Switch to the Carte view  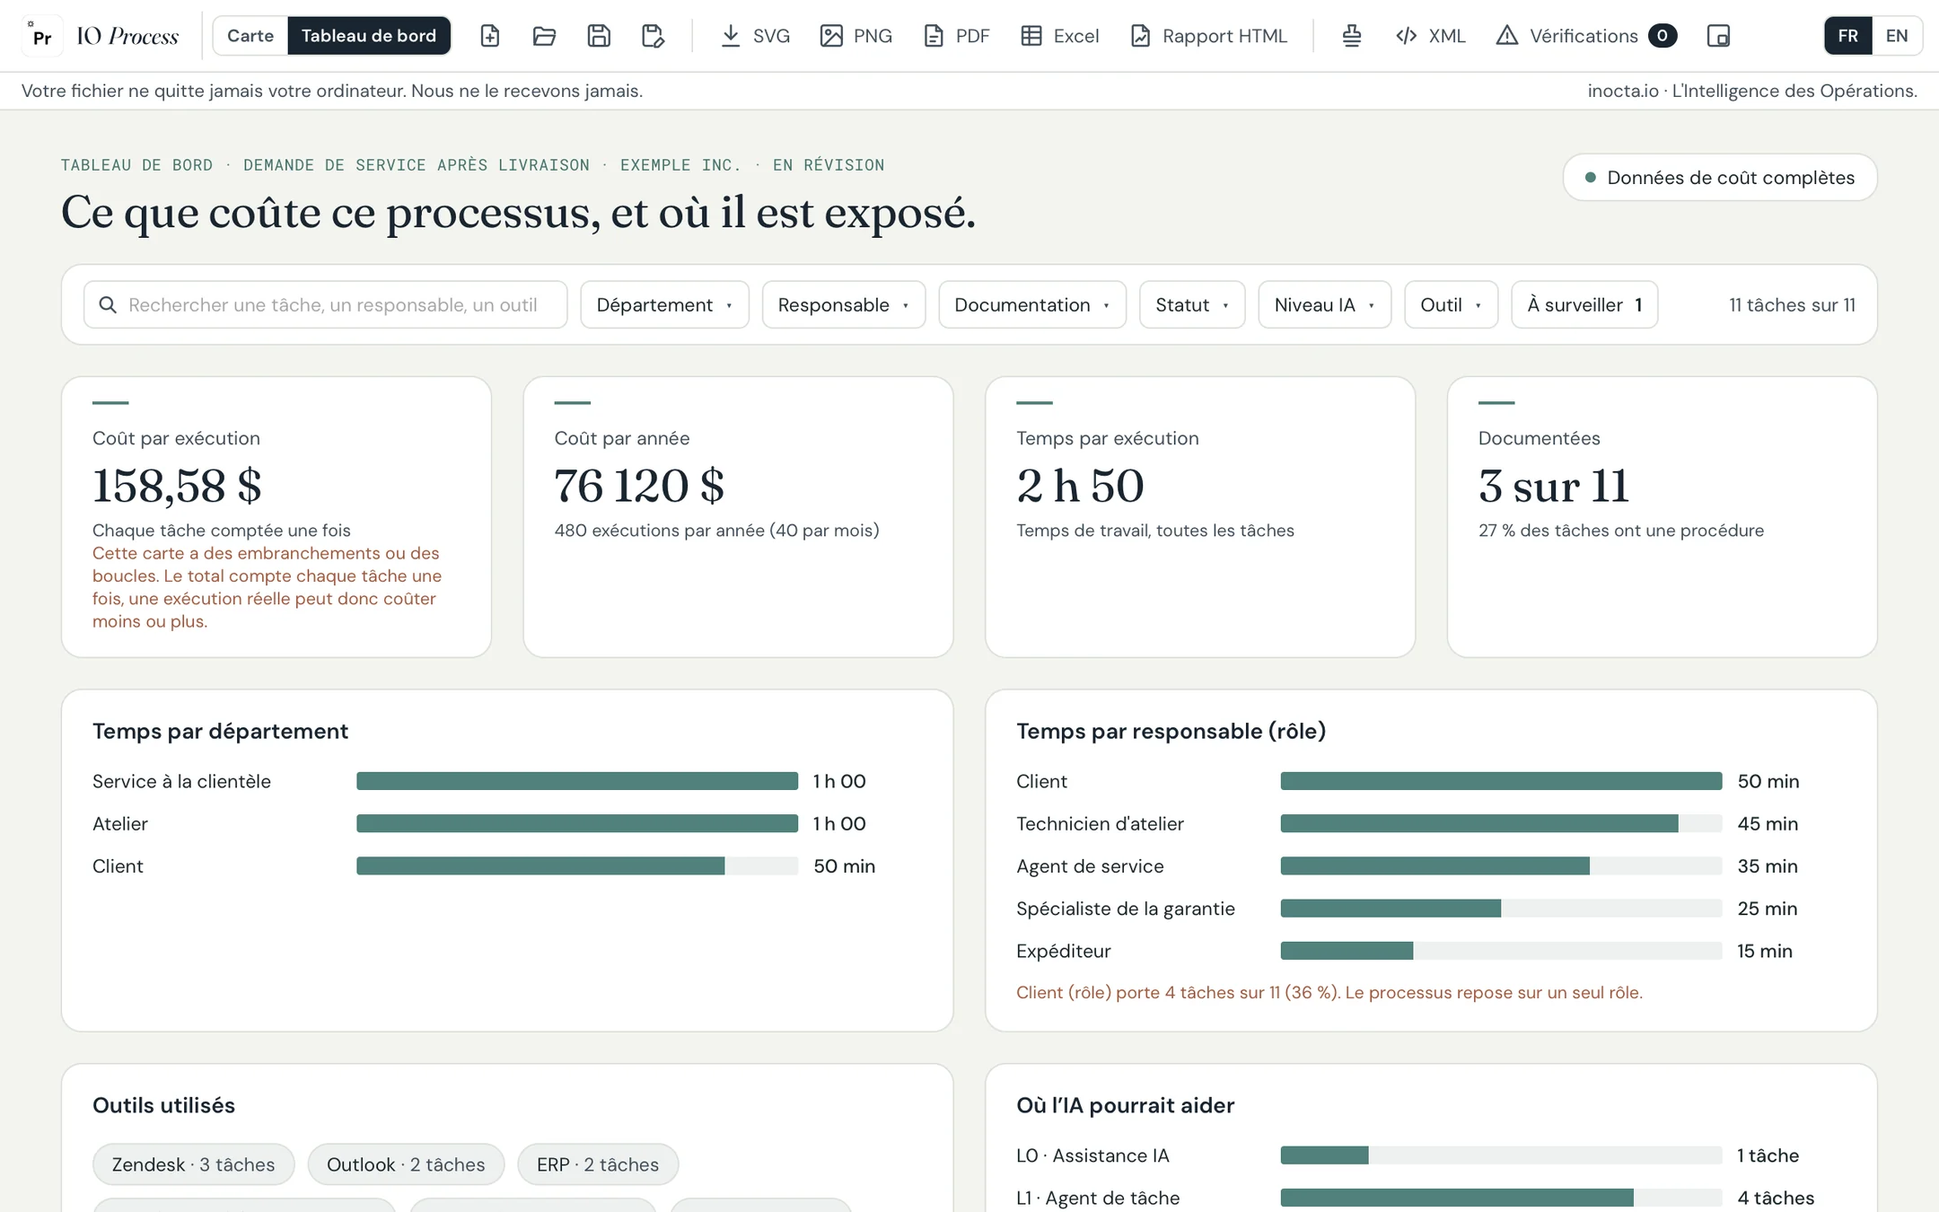coord(250,36)
